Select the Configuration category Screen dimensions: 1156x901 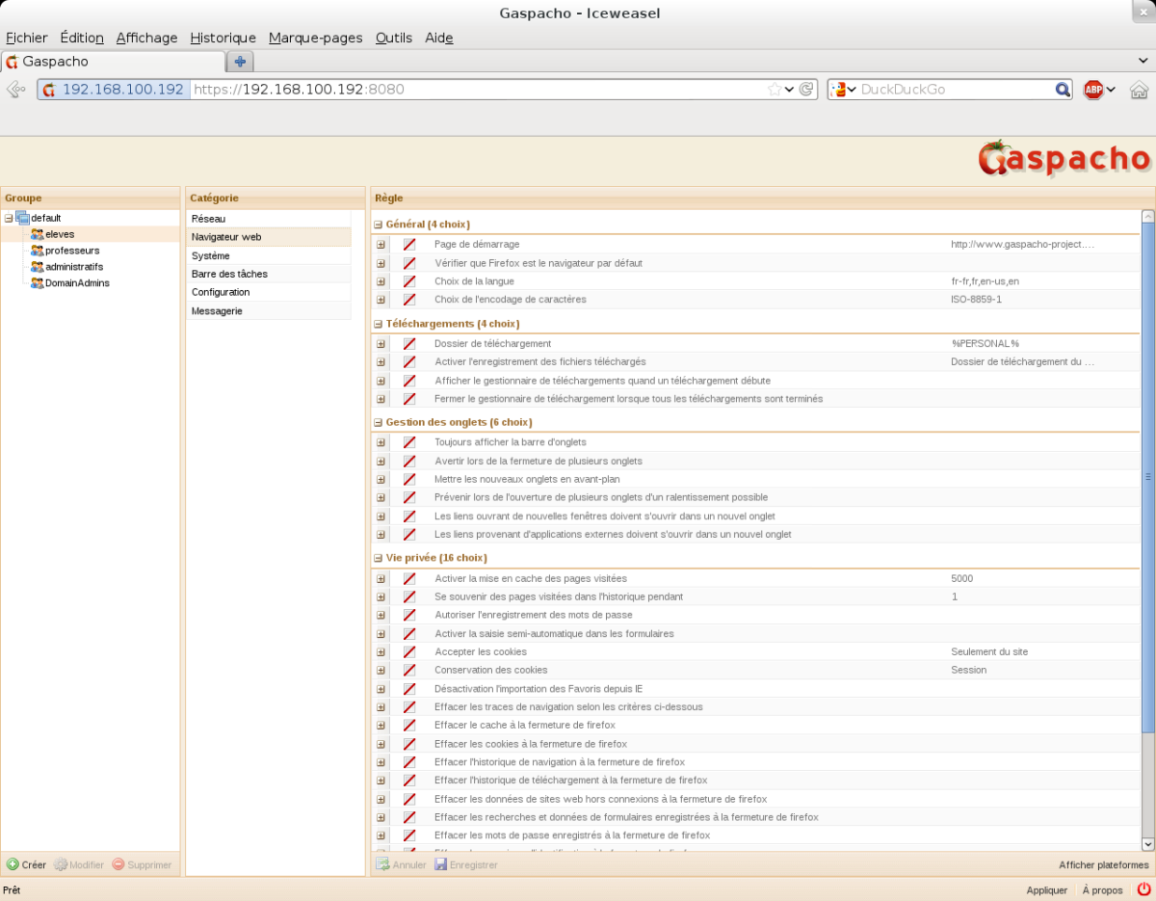(269, 293)
